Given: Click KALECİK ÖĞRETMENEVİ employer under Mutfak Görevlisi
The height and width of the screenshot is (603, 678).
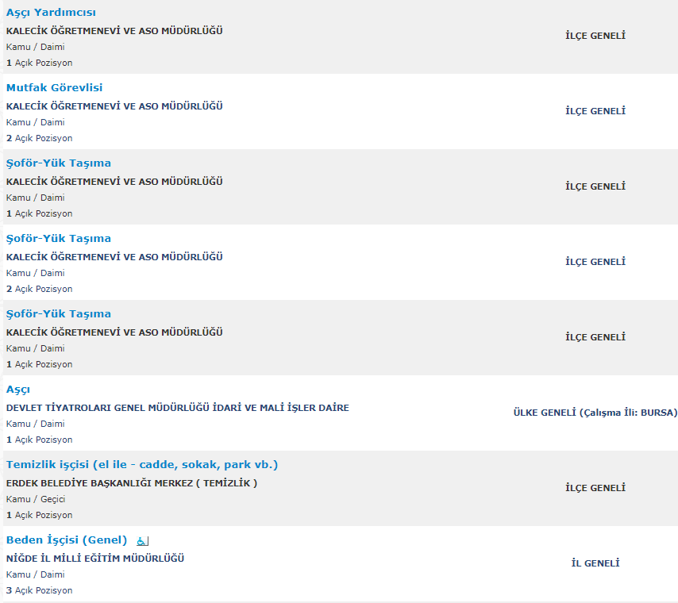Looking at the screenshot, I should [x=114, y=106].
